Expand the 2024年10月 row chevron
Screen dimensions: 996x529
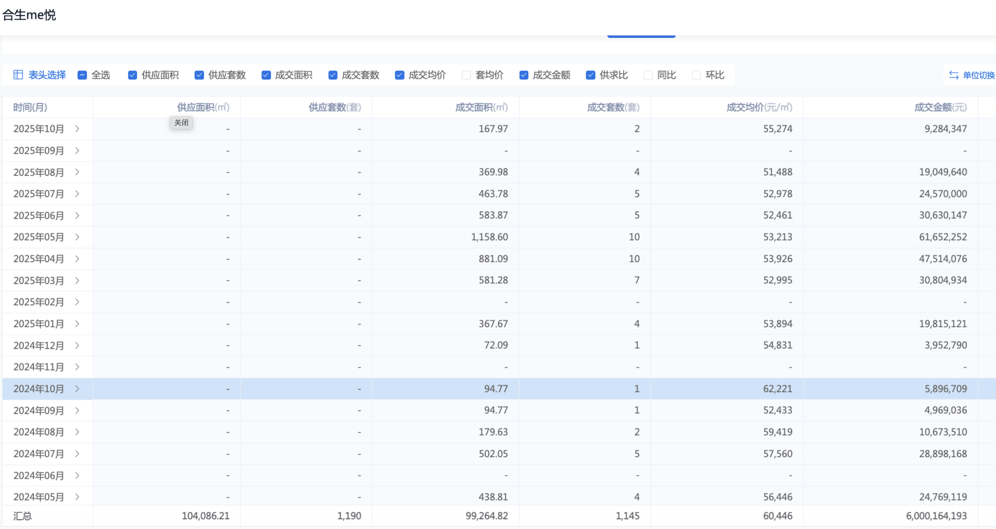click(77, 389)
